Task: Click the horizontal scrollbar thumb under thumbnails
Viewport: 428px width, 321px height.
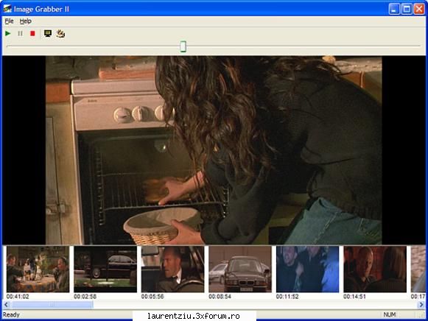Action: tap(52, 305)
